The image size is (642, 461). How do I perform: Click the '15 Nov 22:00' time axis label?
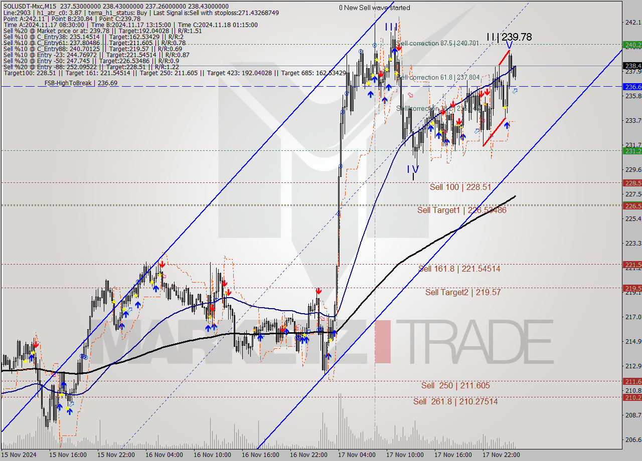point(116,455)
